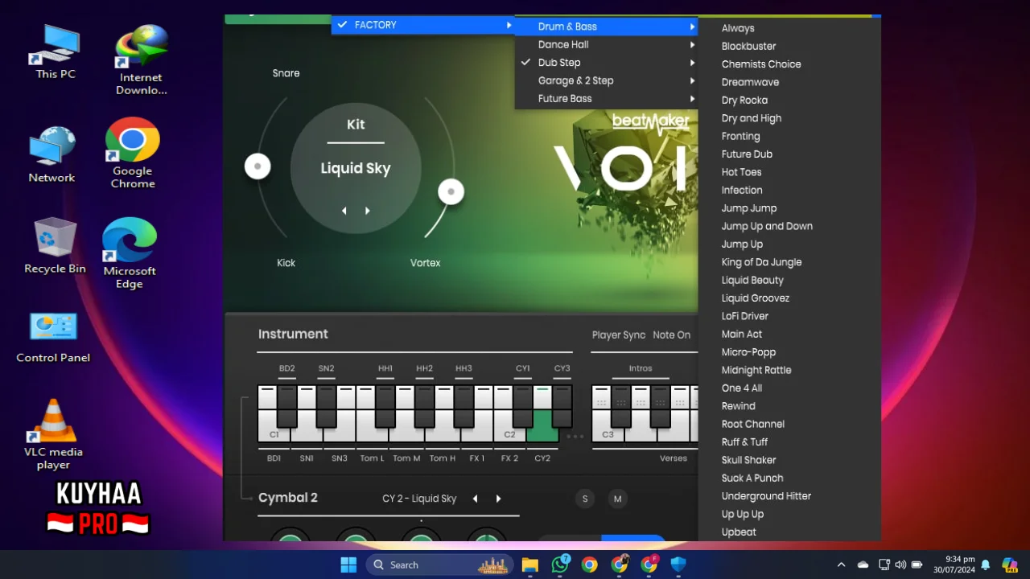Select next kit with right arrow
The width and height of the screenshot is (1030, 579).
pyautogui.click(x=368, y=211)
